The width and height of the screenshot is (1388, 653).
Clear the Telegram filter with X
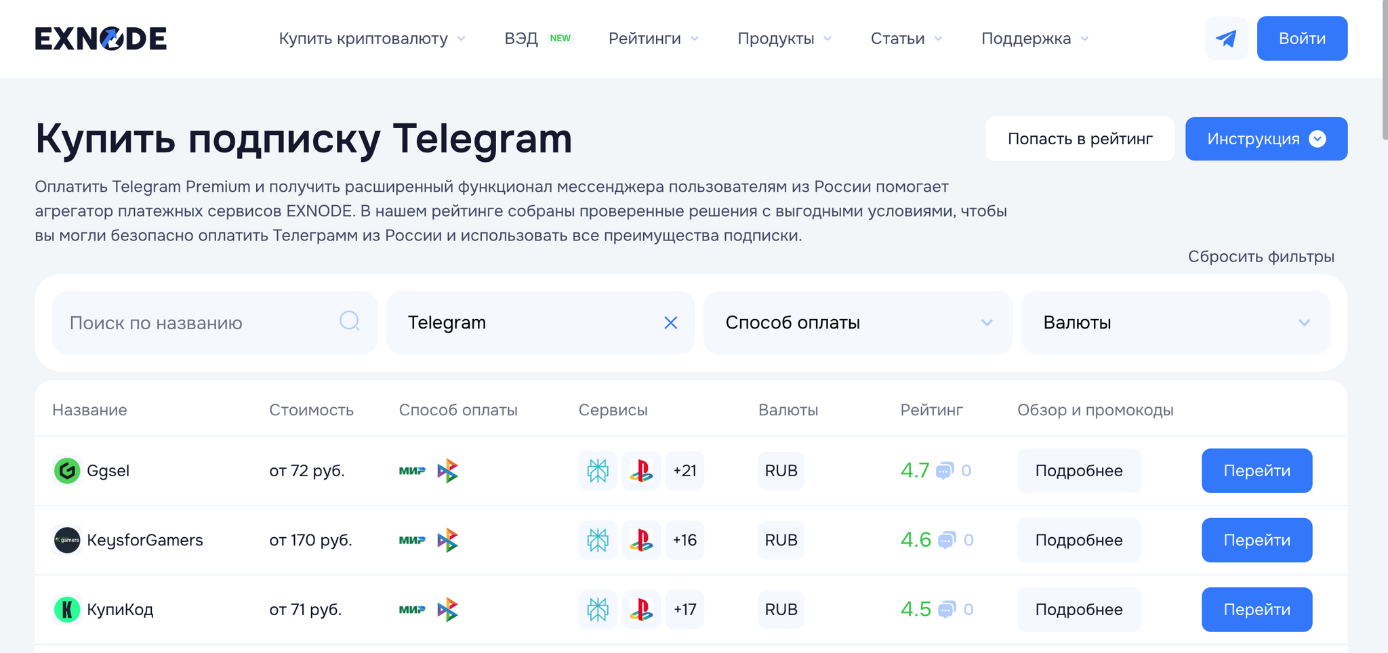670,323
